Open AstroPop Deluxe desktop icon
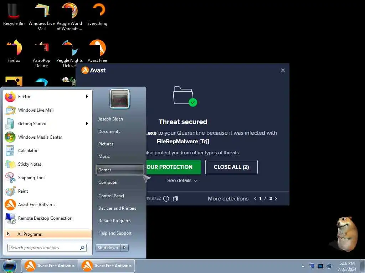 (x=41, y=54)
